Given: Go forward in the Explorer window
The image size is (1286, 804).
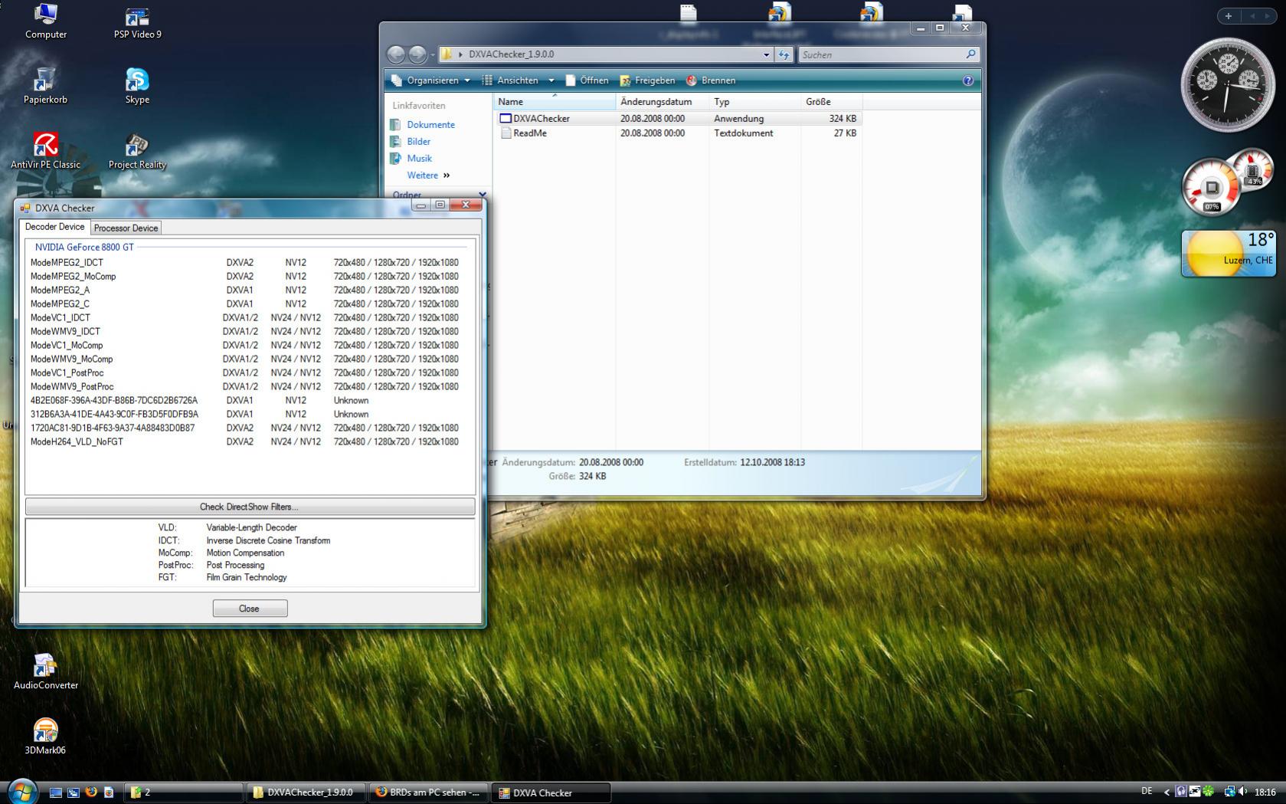Looking at the screenshot, I should [417, 54].
